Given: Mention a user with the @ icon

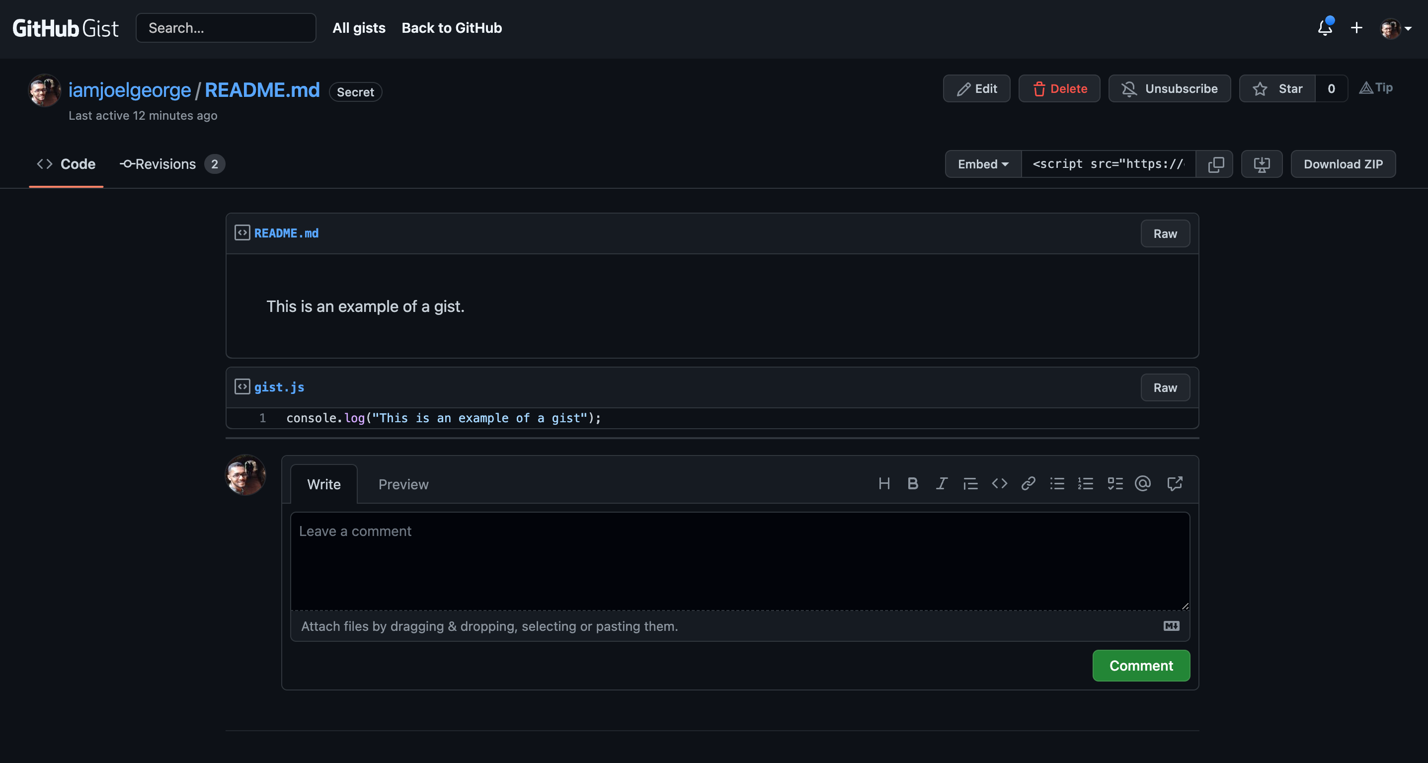Looking at the screenshot, I should (1142, 484).
